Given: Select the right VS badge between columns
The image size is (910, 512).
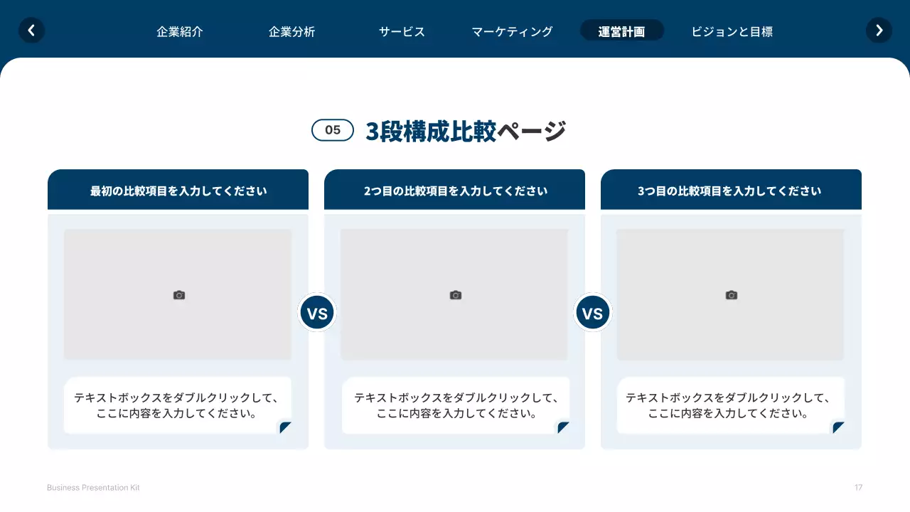Looking at the screenshot, I should [x=593, y=312].
